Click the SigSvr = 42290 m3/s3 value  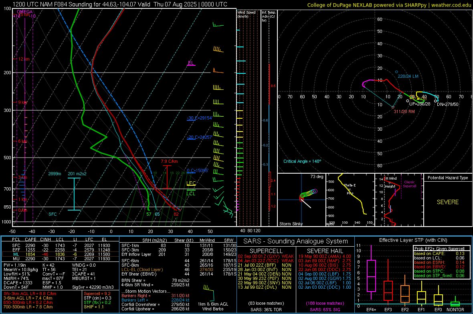(x=93, y=288)
